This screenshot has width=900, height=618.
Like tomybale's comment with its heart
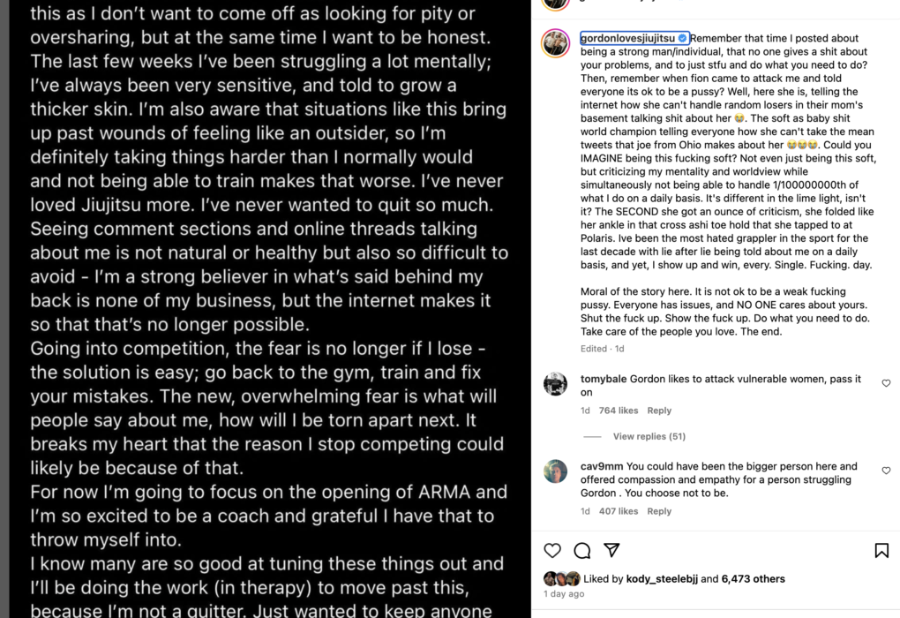coord(886,383)
